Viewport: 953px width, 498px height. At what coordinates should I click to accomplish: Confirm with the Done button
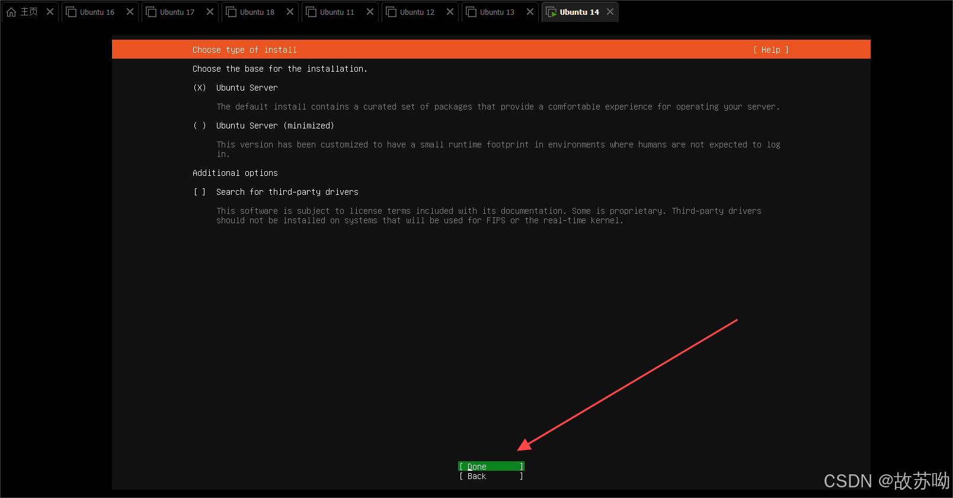(491, 466)
